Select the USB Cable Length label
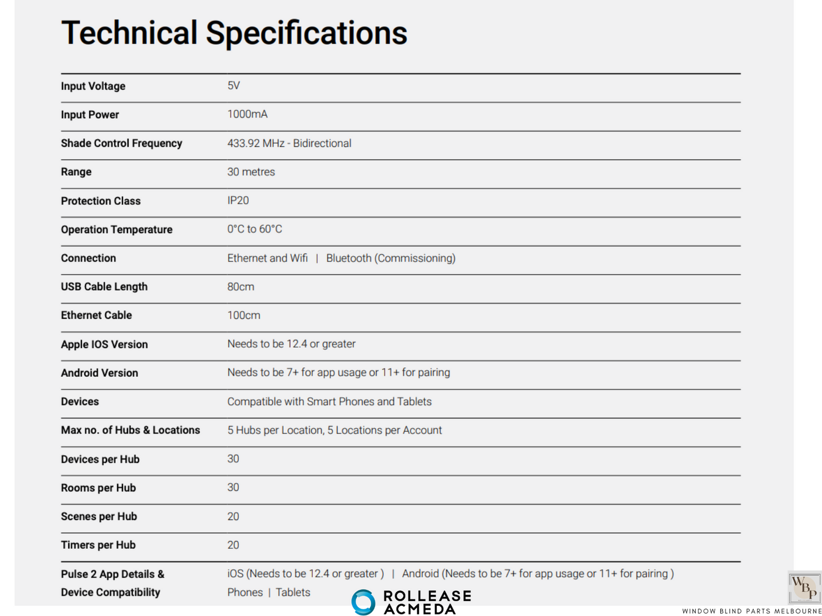This screenshot has width=822, height=616. (104, 287)
